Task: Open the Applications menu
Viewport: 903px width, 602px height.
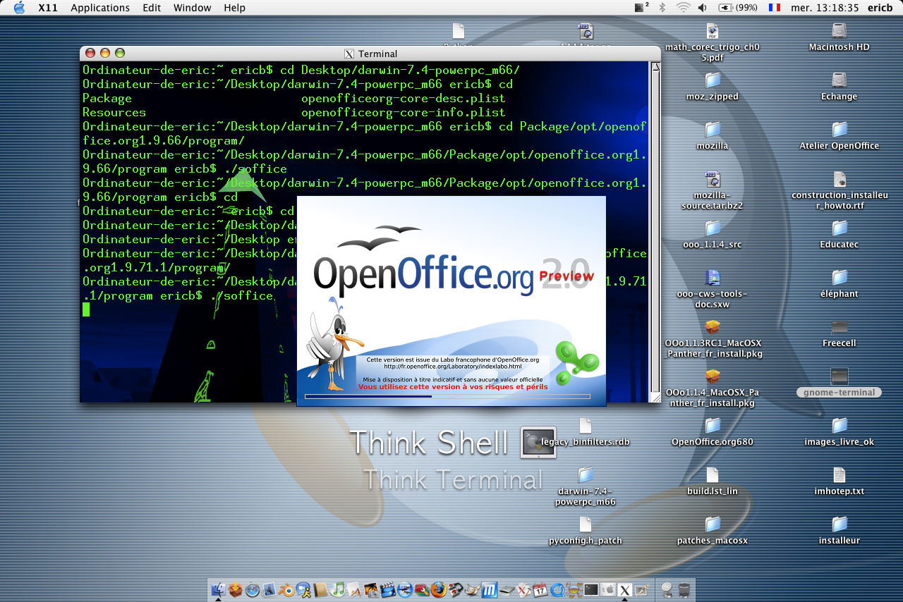Action: point(100,8)
